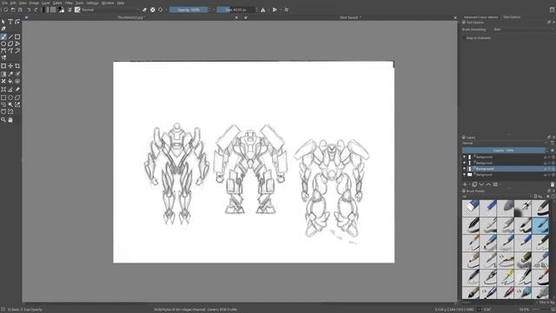556x313 pixels.
Task: Toggle horizontal mirror tool
Action: (x=263, y=10)
